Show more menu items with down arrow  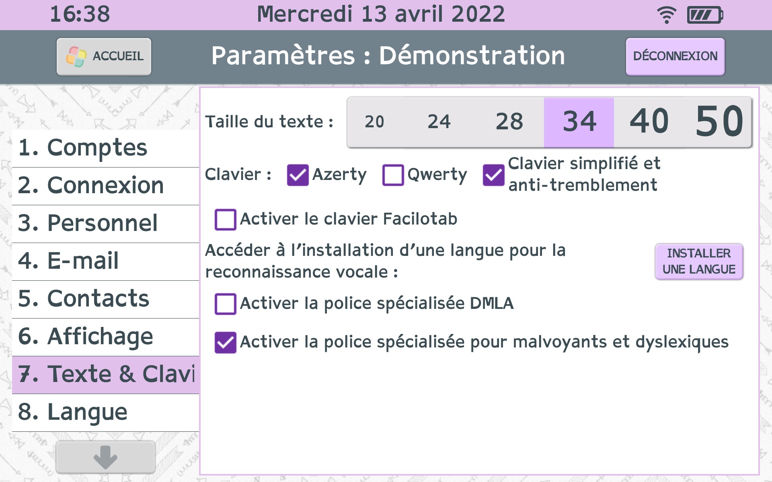[105, 457]
